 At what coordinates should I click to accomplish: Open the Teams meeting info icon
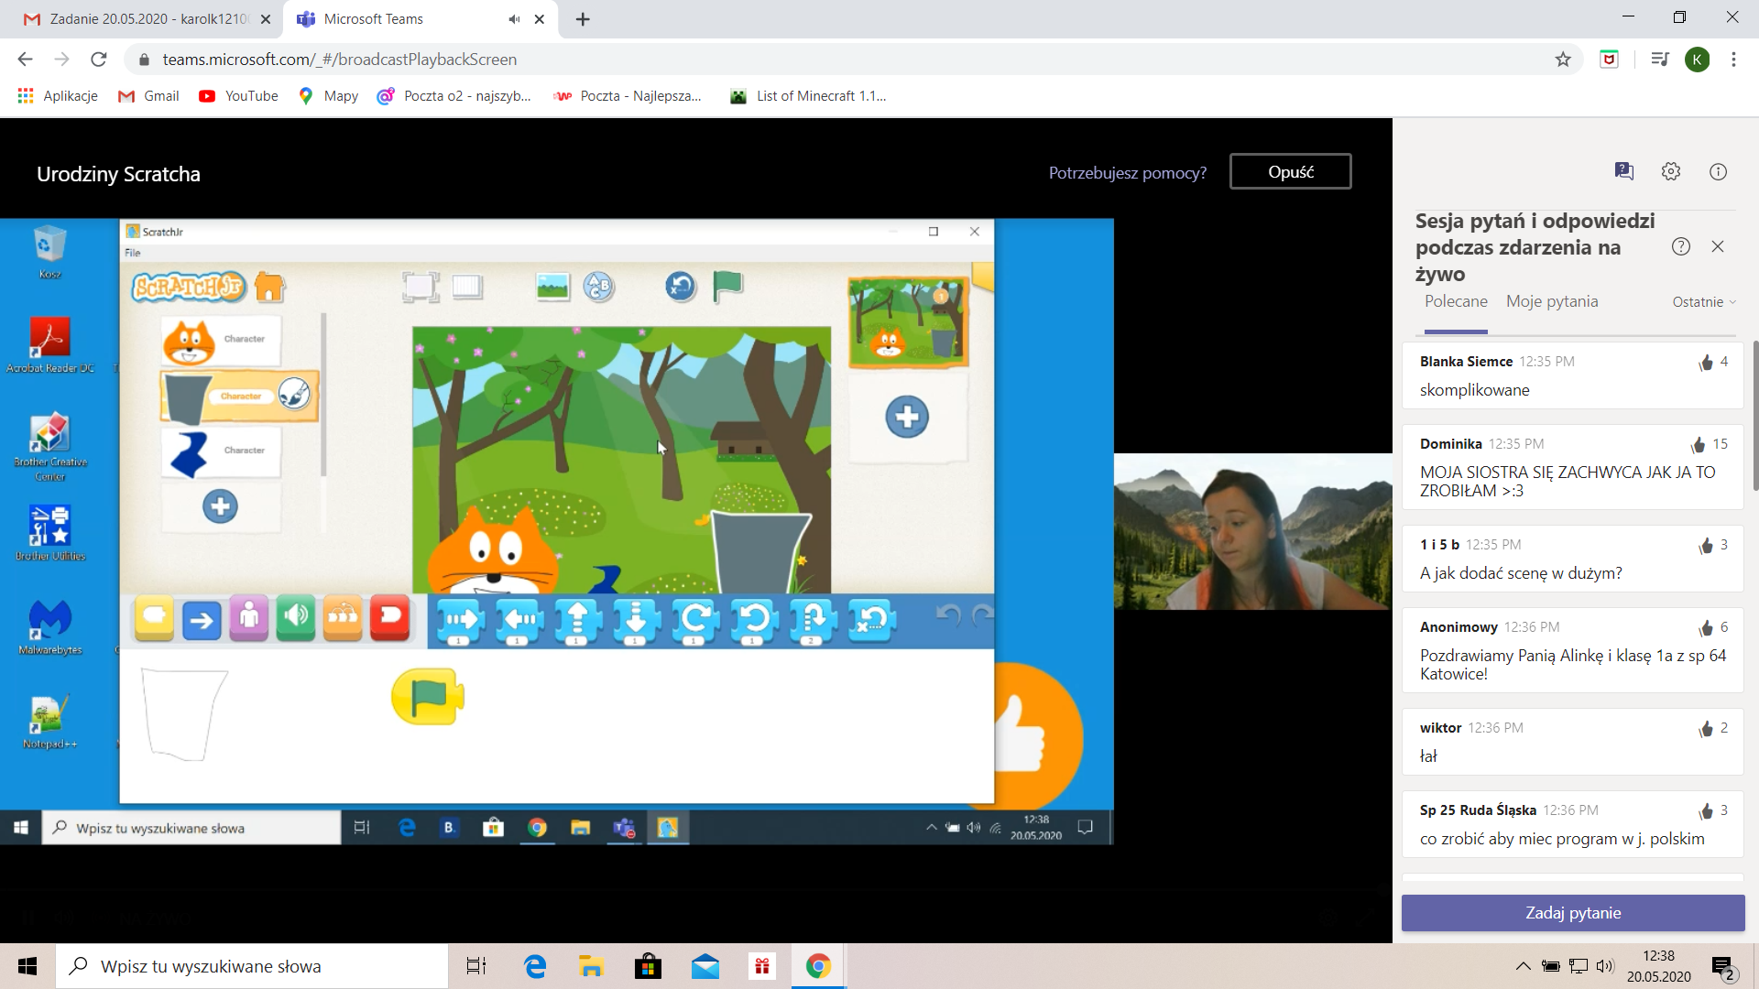(x=1718, y=171)
